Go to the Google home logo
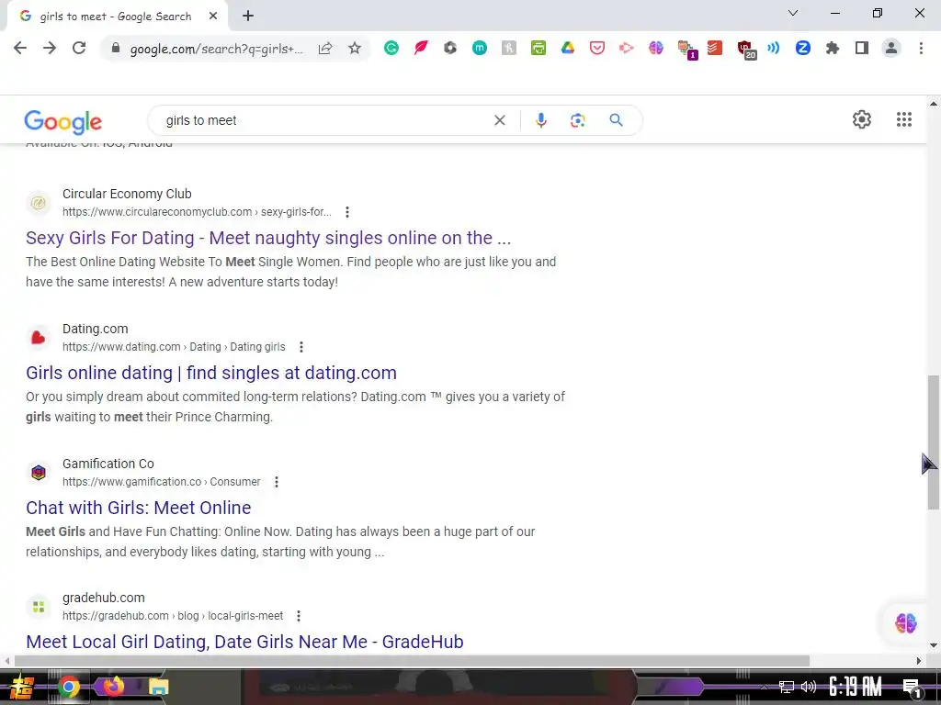This screenshot has height=705, width=941. pyautogui.click(x=63, y=122)
